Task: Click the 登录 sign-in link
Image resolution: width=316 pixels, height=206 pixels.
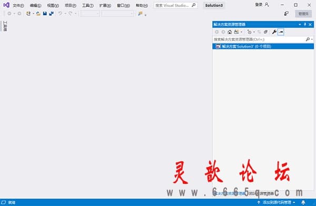Action: (x=259, y=5)
